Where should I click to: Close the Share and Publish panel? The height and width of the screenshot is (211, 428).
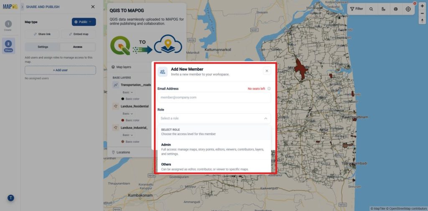click(93, 7)
